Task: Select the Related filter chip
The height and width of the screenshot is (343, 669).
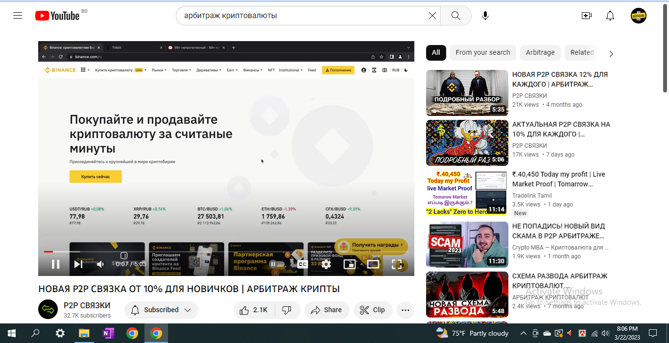Action: point(582,52)
